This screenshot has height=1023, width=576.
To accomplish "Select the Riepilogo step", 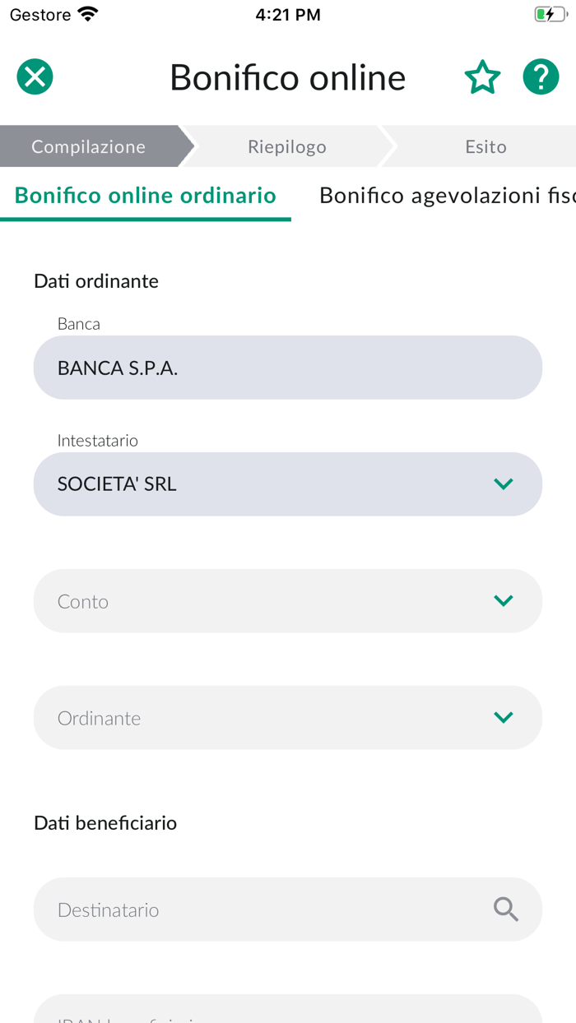I will [x=286, y=146].
